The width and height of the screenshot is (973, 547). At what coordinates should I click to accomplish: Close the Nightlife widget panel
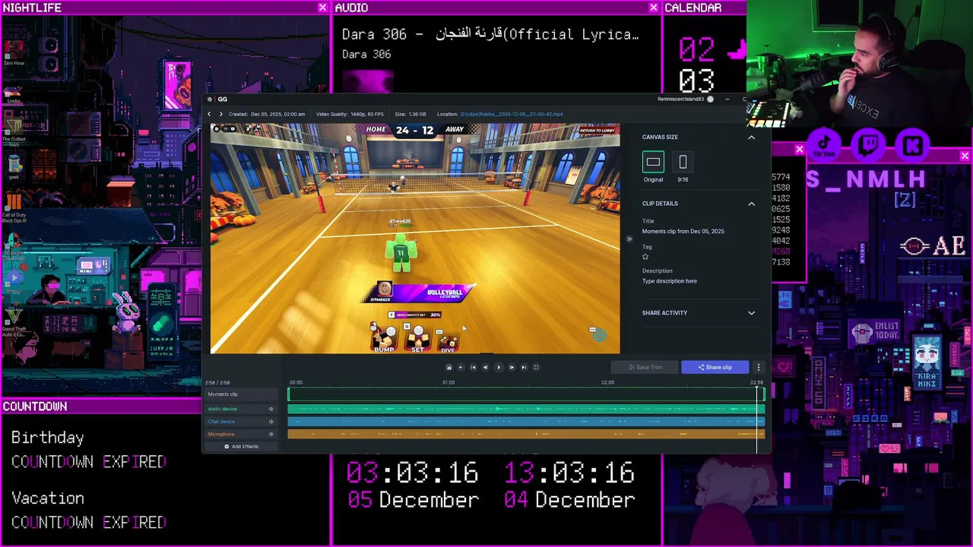click(322, 8)
